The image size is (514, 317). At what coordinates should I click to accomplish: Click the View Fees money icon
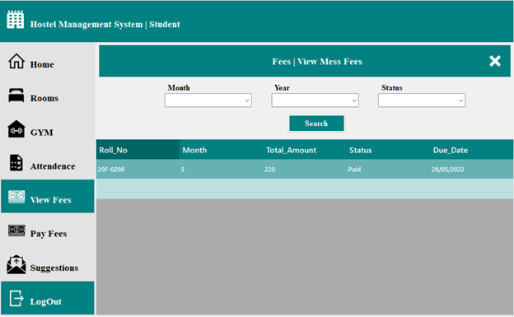click(16, 197)
